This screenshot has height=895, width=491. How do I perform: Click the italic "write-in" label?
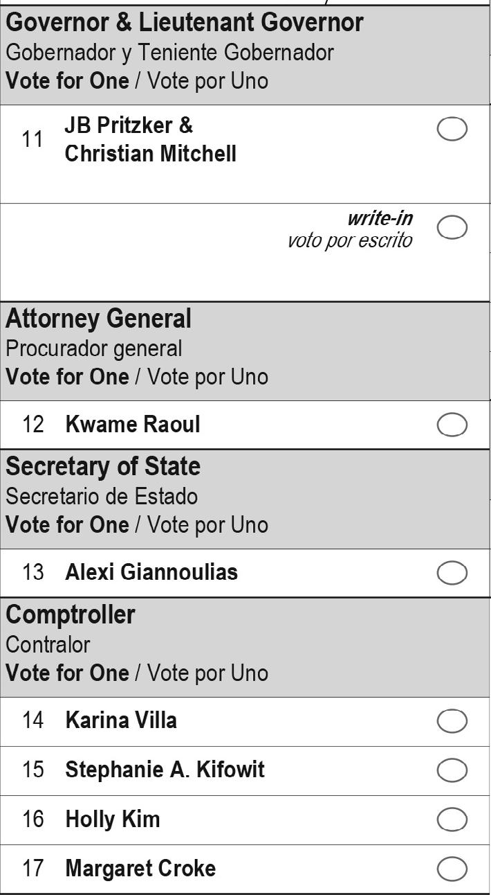point(380,218)
